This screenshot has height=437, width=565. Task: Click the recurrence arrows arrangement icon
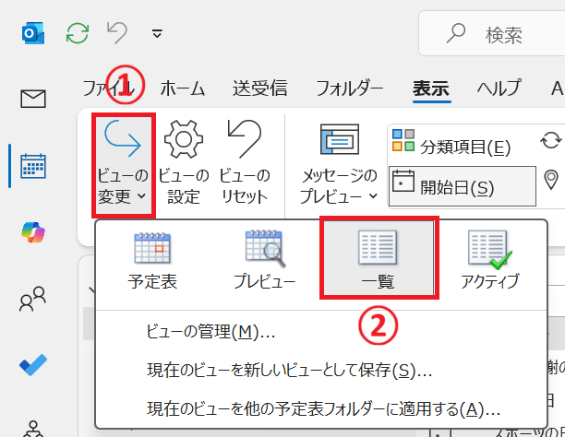(x=550, y=140)
